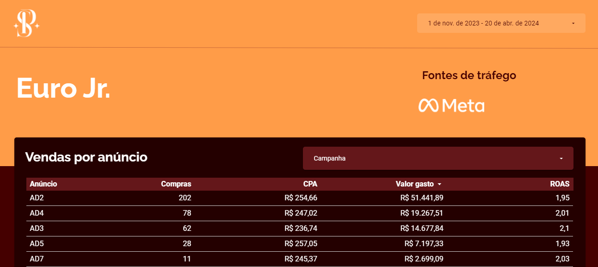Click the Vendas por anúncio title
The image size is (598, 267).
86,157
